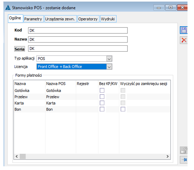Close the Stanowisko POS window
Image resolution: width=194 pixels, height=170 pixels.
[x=182, y=7]
